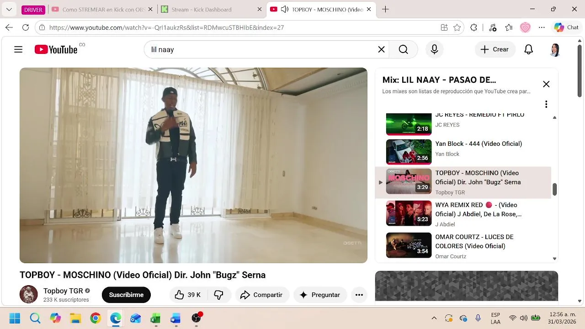Open browser extensions puzzle icon

(x=474, y=27)
